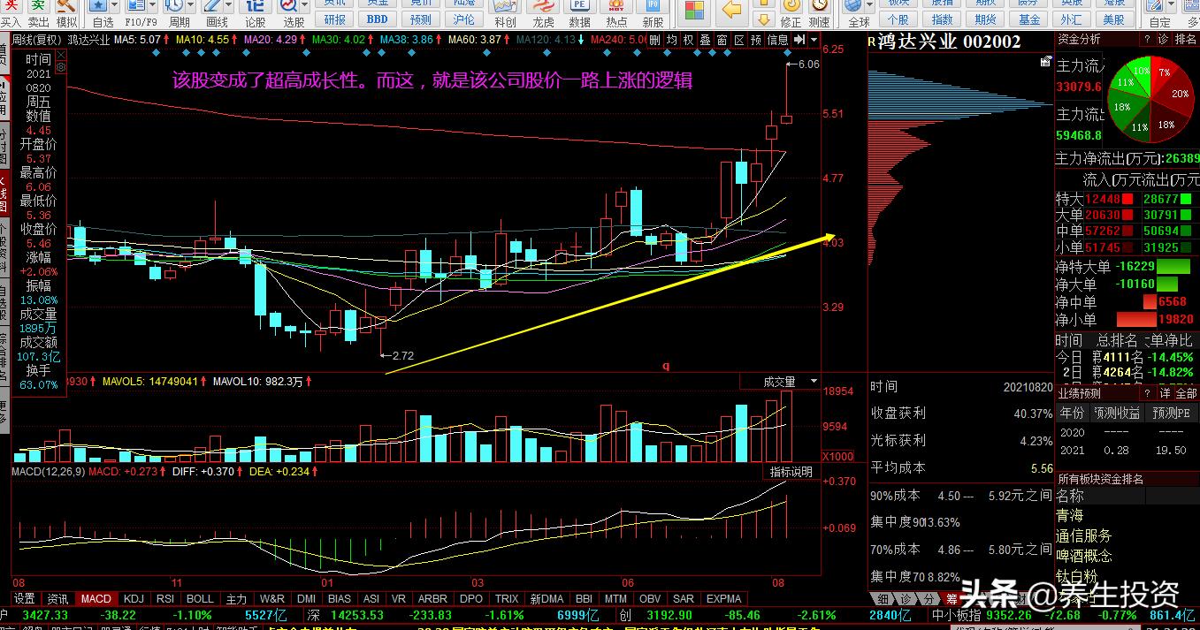Toggle the 区 interval statistics option
The image size is (1200, 630).
point(739,40)
